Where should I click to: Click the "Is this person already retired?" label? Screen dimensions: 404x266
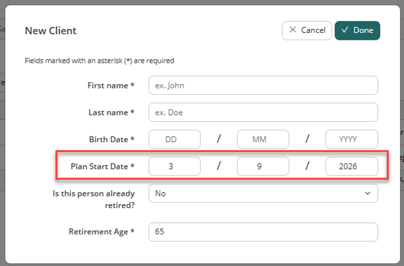(x=94, y=200)
